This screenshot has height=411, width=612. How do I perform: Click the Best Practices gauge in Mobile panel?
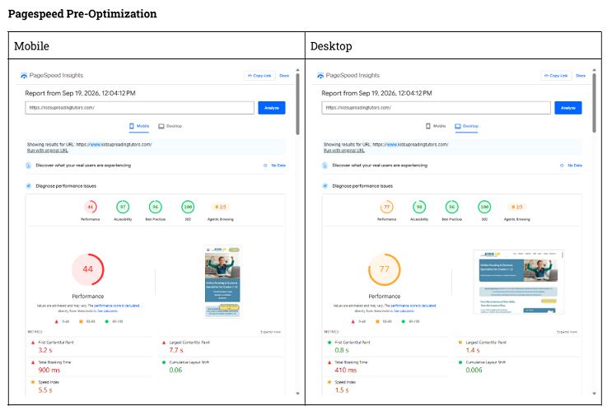pyautogui.click(x=156, y=207)
